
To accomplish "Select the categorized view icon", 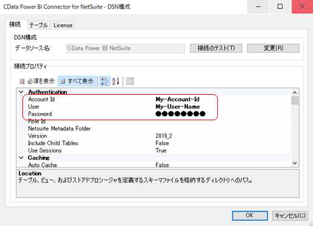I will [x=105, y=81].
